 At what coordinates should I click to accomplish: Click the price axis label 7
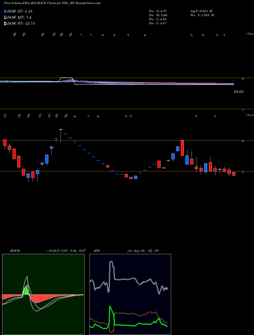243,110
